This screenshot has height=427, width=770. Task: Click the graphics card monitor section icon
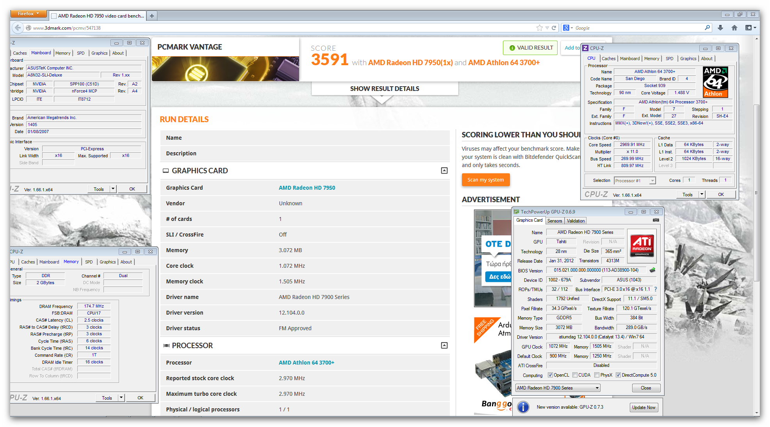point(166,171)
